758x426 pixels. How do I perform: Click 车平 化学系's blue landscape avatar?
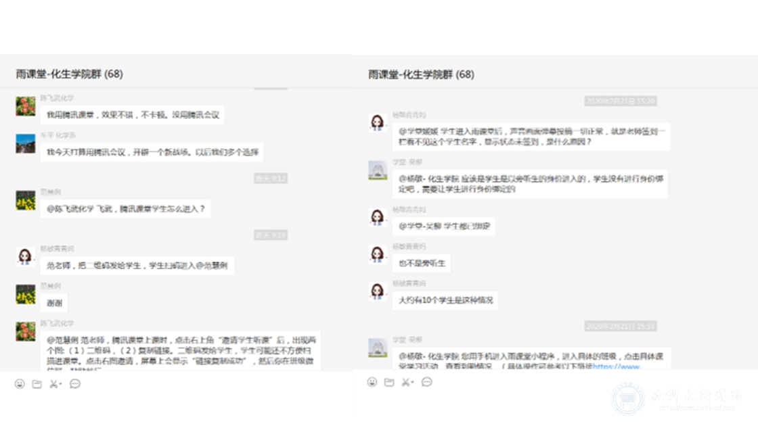[x=26, y=143]
